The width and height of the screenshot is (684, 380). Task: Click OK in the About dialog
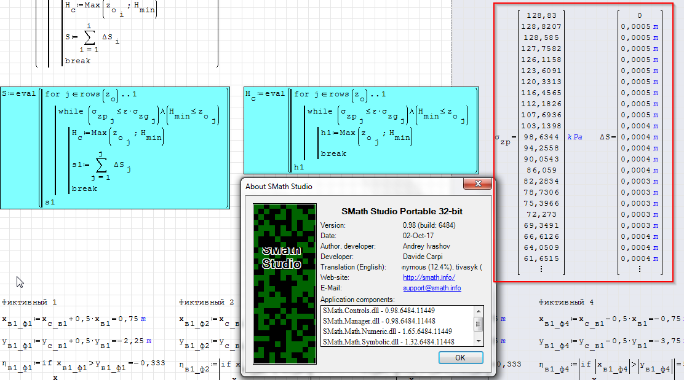(x=461, y=357)
